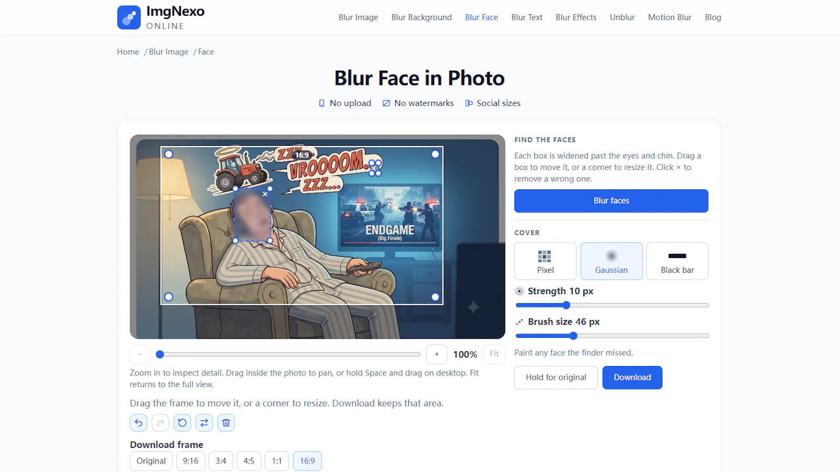The image size is (840, 472).
Task: Click the zoom level slider handle
Action: click(160, 355)
